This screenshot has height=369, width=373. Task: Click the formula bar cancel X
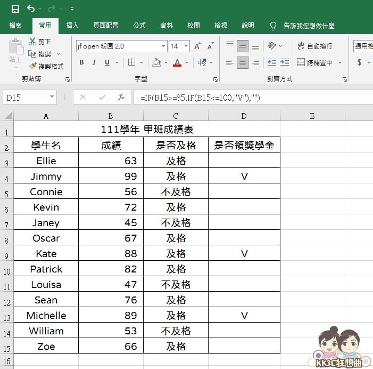[x=83, y=97]
